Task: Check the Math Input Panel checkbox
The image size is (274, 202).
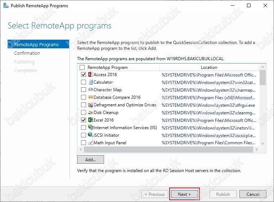Action: point(84,142)
